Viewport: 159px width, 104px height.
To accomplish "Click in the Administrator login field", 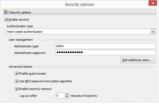I will coord(106,46).
